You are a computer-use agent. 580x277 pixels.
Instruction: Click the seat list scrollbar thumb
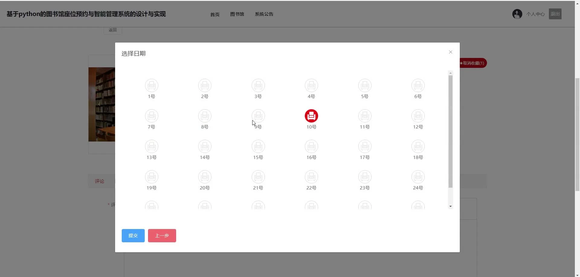coord(450,132)
